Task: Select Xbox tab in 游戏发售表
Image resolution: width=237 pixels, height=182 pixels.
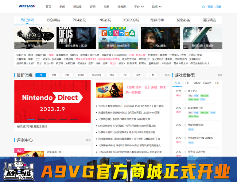Action: [197, 83]
